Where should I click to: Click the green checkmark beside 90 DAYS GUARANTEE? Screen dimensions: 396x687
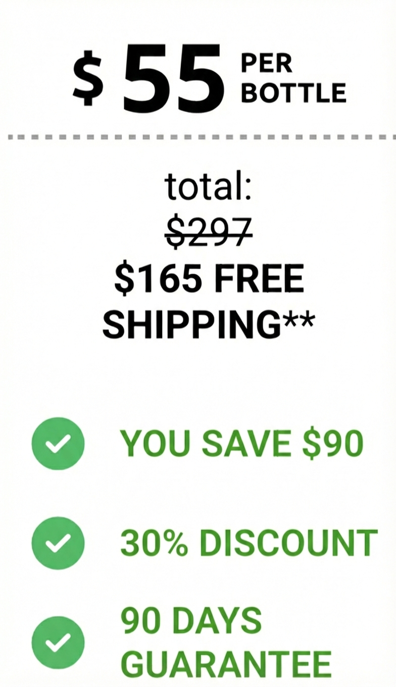tap(58, 642)
